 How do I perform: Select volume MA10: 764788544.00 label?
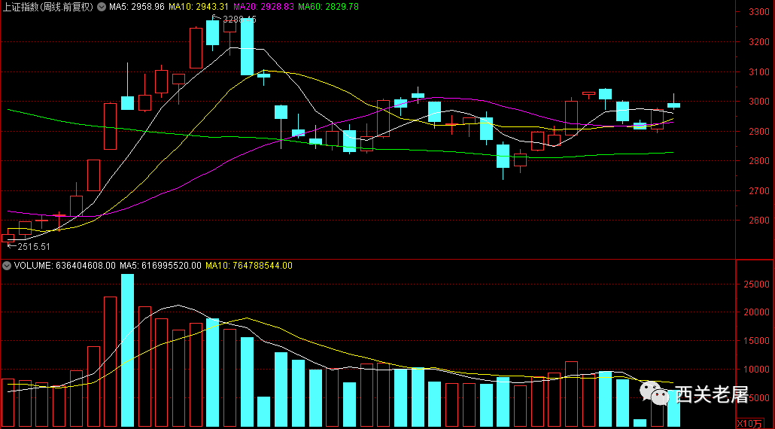[249, 266]
